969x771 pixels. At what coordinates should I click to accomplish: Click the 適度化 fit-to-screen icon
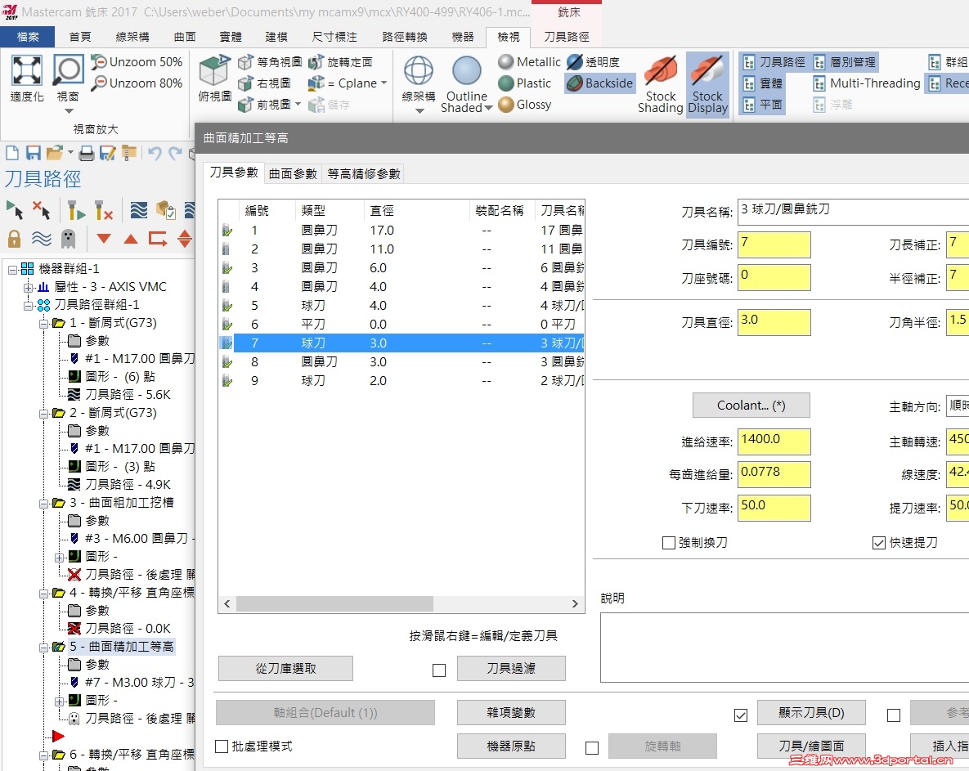(x=26, y=70)
